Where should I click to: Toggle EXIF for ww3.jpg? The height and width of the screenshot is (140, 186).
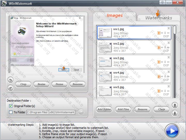pos(166,65)
